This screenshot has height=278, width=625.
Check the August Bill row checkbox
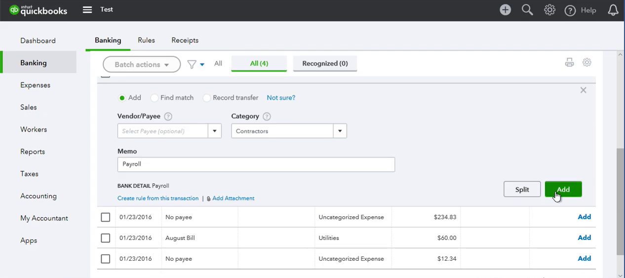coord(105,238)
